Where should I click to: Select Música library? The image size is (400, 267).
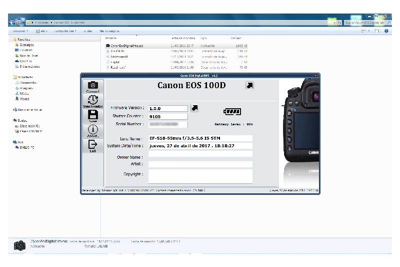[22, 94]
